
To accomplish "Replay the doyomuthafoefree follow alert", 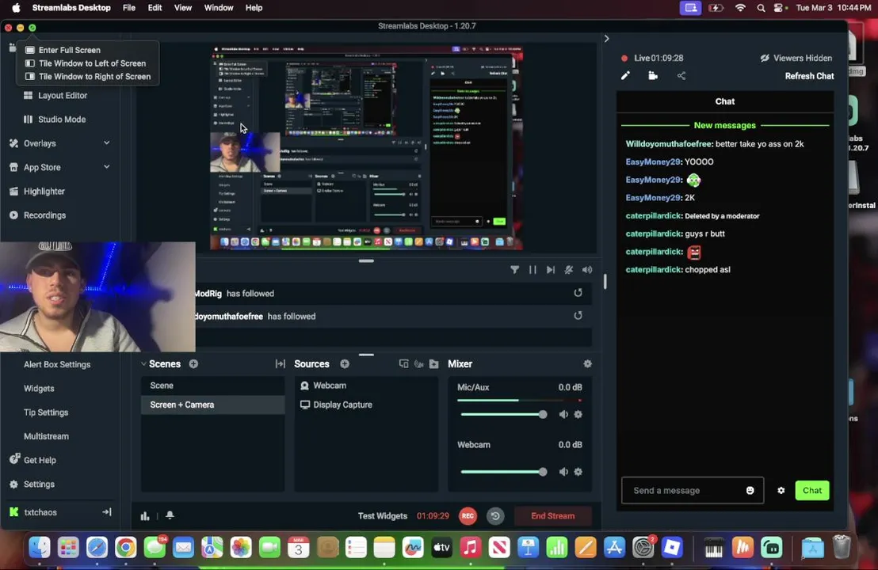I will [578, 316].
